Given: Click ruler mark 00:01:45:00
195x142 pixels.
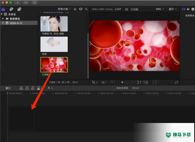Looking at the screenshot, I should (175, 94).
